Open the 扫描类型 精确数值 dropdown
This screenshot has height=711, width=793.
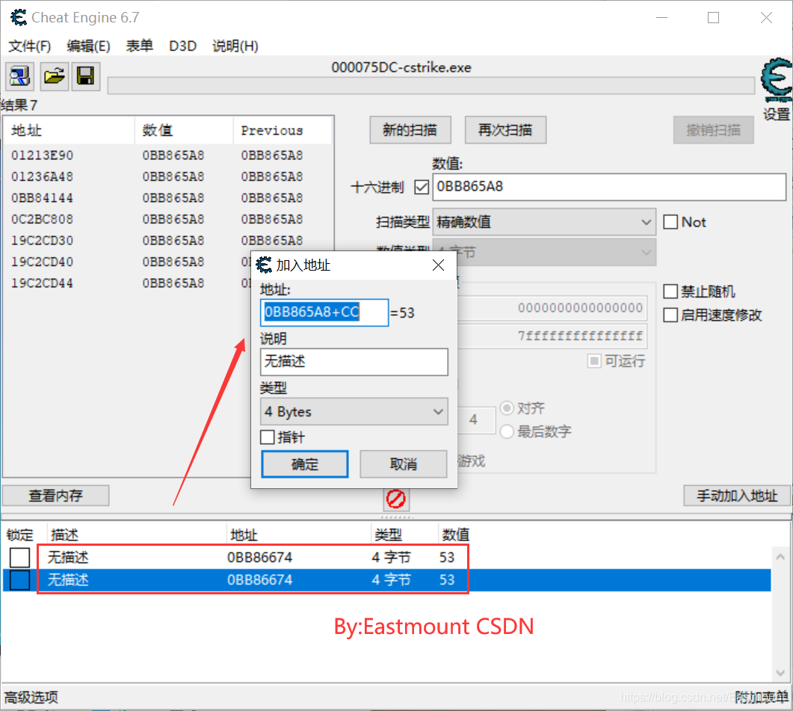coord(544,222)
